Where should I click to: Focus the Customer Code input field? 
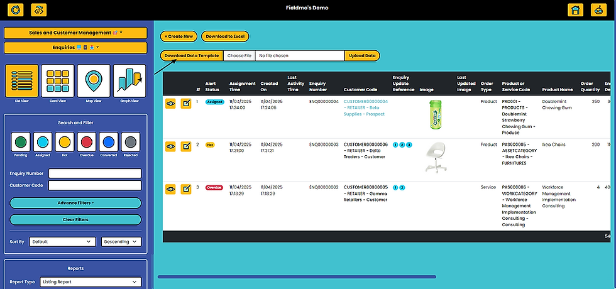tap(95, 185)
